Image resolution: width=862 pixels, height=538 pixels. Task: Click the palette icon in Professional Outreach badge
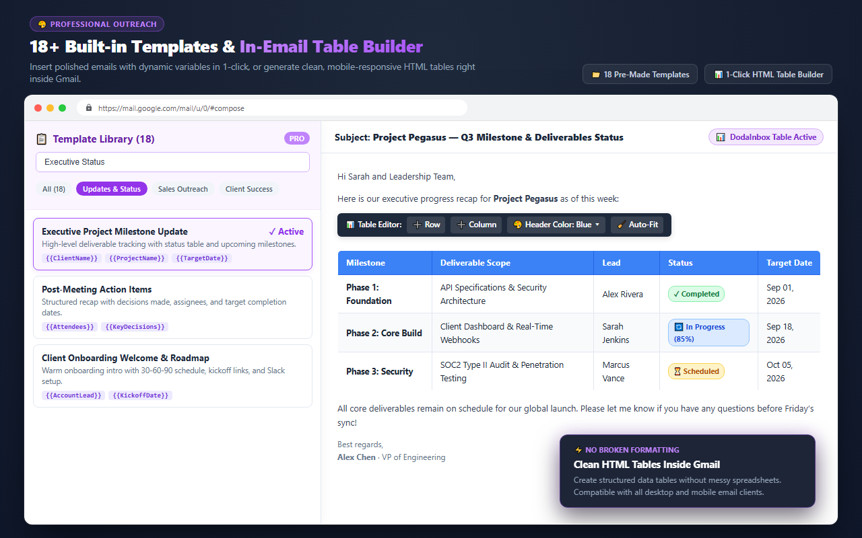click(x=42, y=24)
